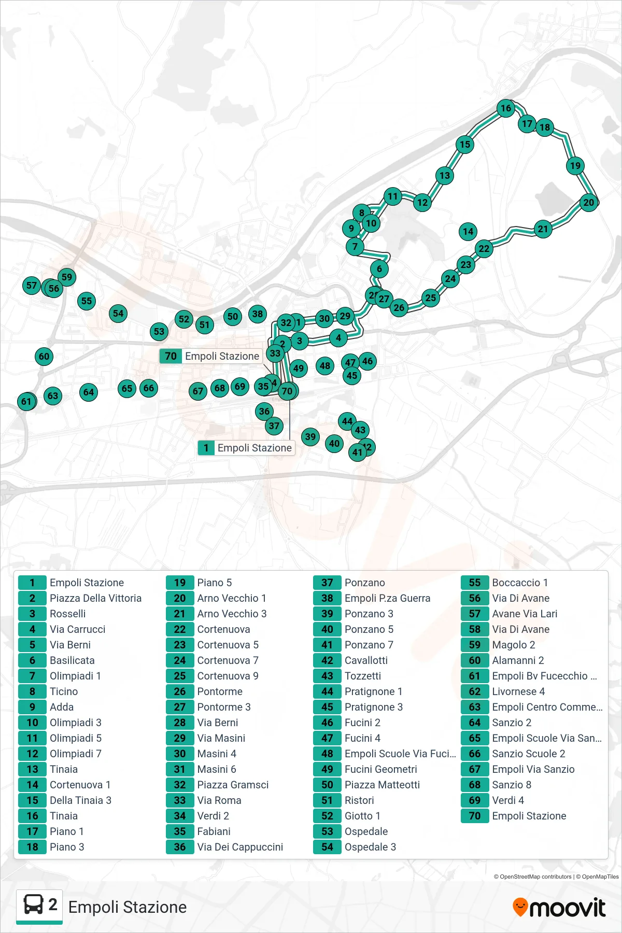This screenshot has height=933, width=622.
Task: Select legend row 43 Tozzetti
Action: [348, 676]
